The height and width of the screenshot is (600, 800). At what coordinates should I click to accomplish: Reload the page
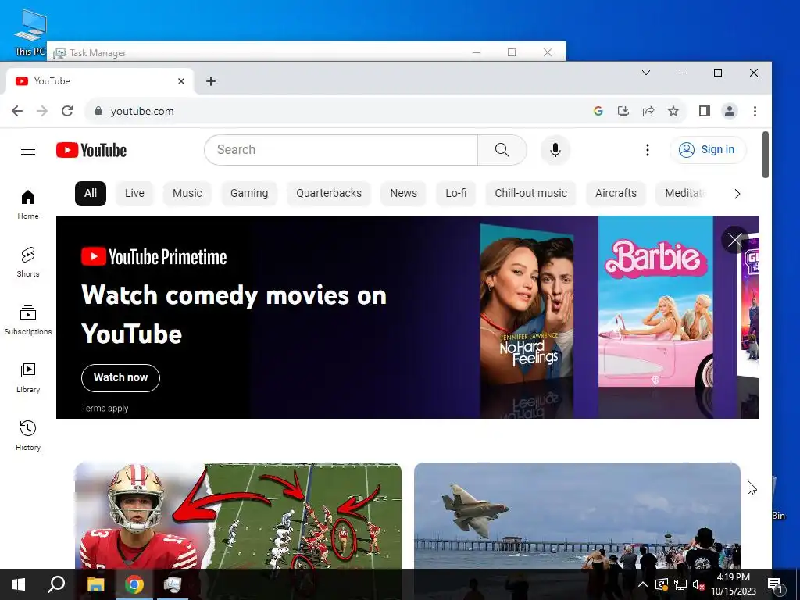(x=67, y=111)
